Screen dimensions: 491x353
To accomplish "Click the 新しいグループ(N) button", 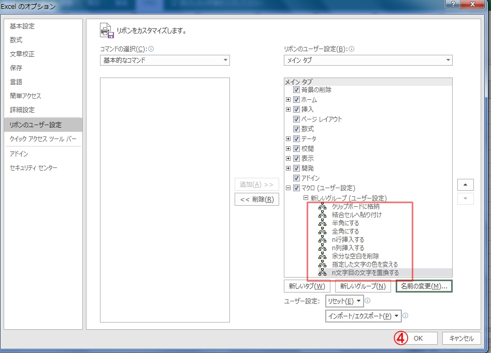I will pyautogui.click(x=363, y=286).
